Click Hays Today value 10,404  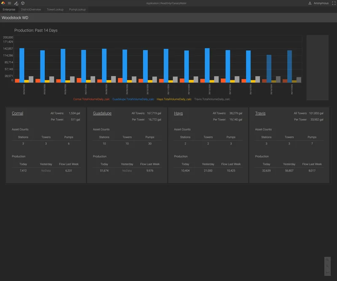pos(185,171)
